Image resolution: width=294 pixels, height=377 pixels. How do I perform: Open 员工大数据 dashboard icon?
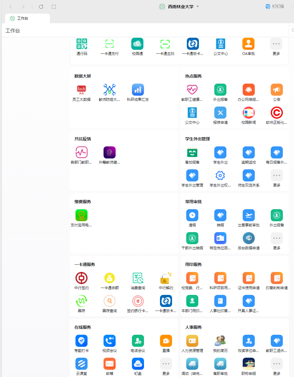[x=81, y=90]
